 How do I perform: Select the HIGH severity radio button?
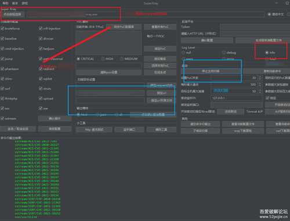[x=103, y=59]
